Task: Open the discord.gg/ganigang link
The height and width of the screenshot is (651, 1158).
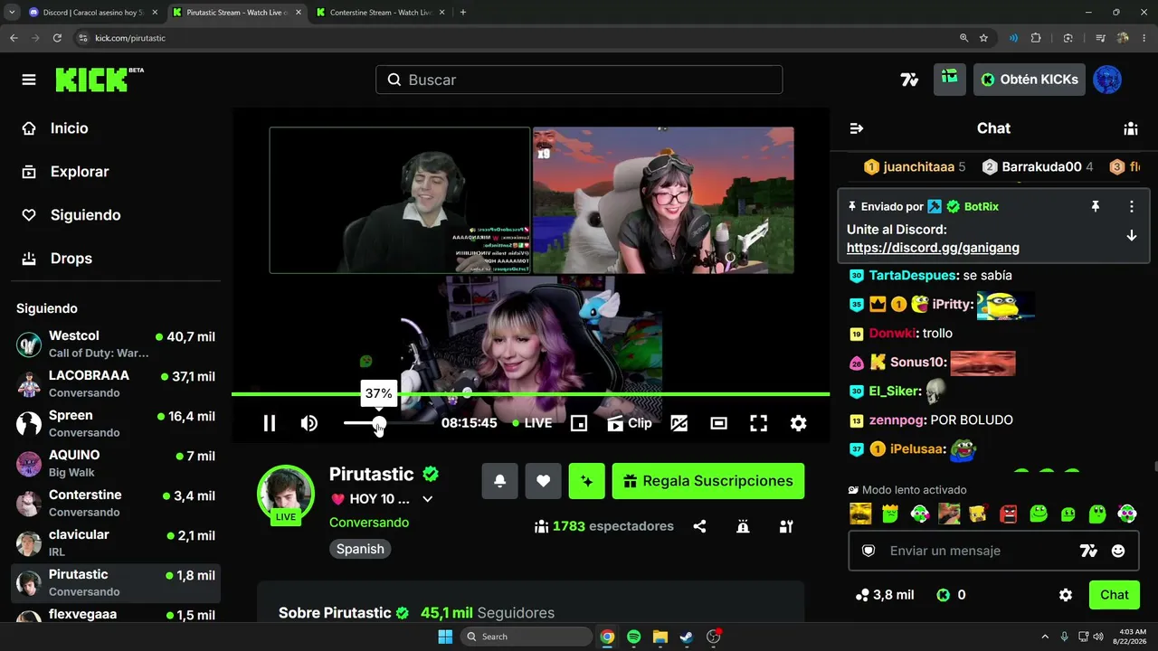Action: 933,248
